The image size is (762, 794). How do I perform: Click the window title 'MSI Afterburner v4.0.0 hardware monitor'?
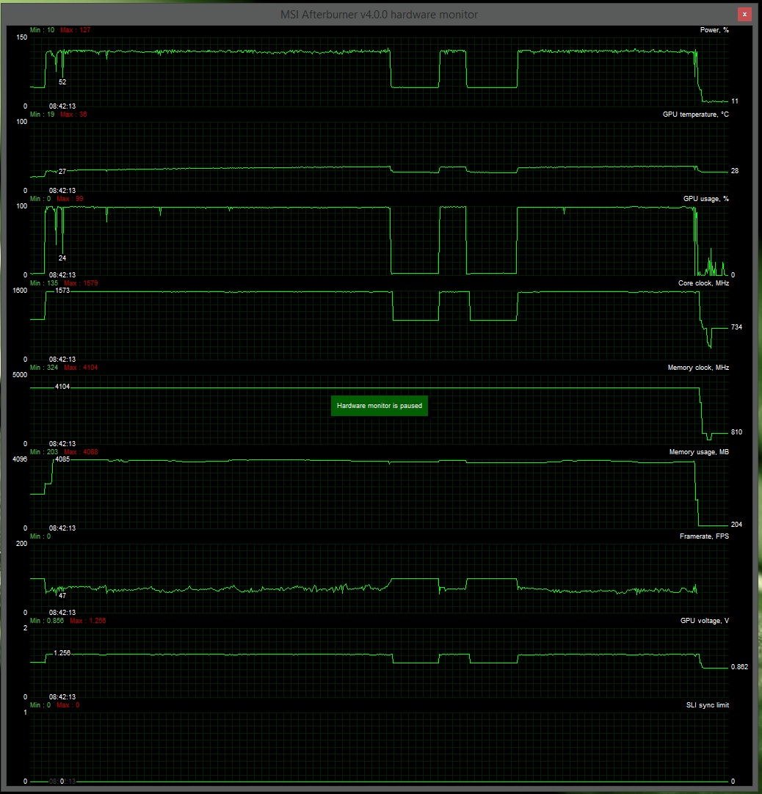(379, 15)
